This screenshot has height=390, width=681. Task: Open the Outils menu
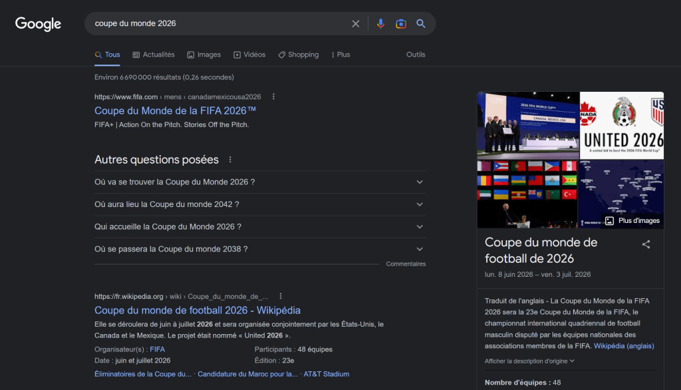(x=416, y=54)
